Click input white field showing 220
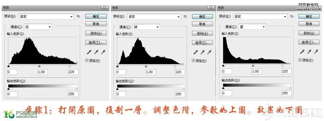This screenshot has width=324, height=121. click(180, 72)
